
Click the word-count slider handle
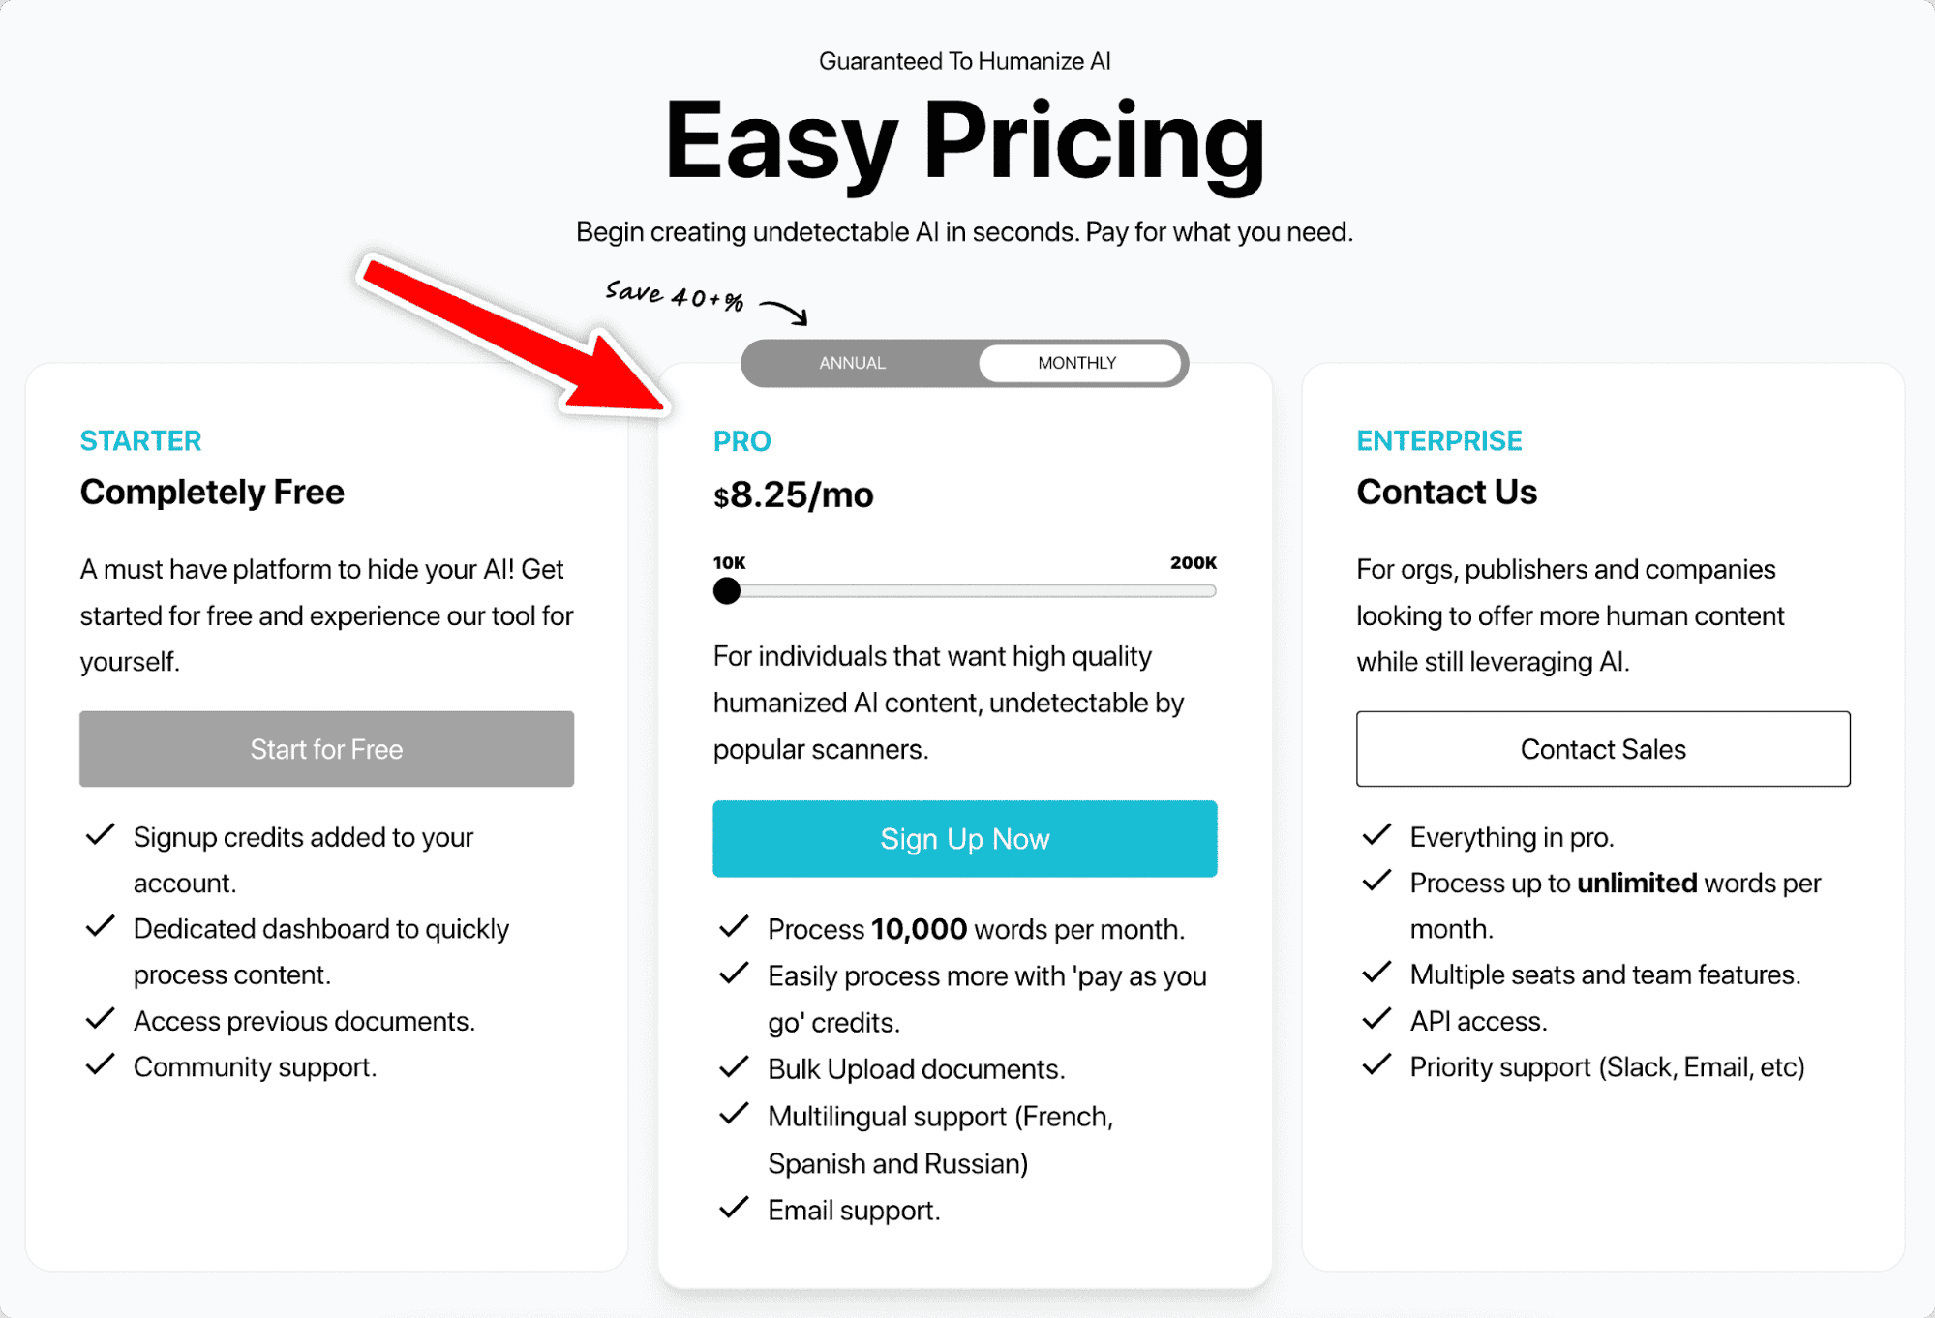pyautogui.click(x=726, y=590)
